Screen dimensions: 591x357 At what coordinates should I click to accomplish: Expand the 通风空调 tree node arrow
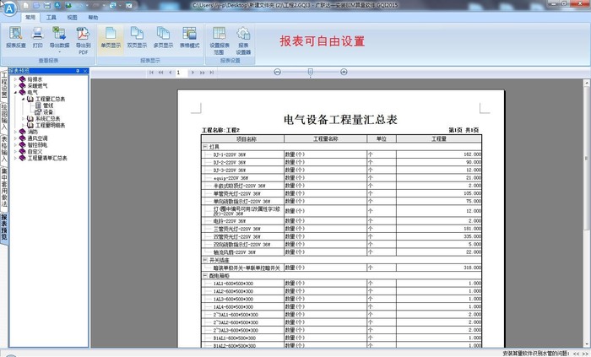pos(15,138)
